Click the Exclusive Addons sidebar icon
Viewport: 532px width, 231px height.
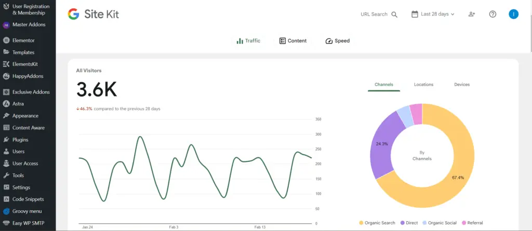tap(6, 92)
